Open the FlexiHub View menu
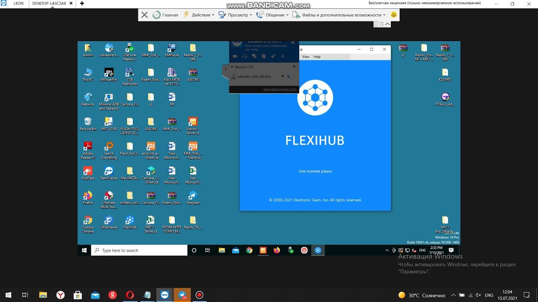Viewport: 538px width, 302px height. (x=306, y=57)
